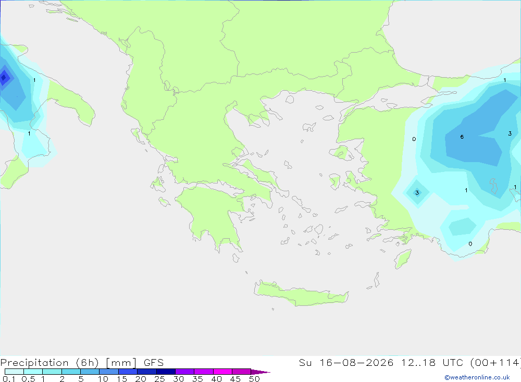This screenshot has width=521, height=382.
Task: Click the 2–5 mm legend swatch
Action: click(x=71, y=372)
